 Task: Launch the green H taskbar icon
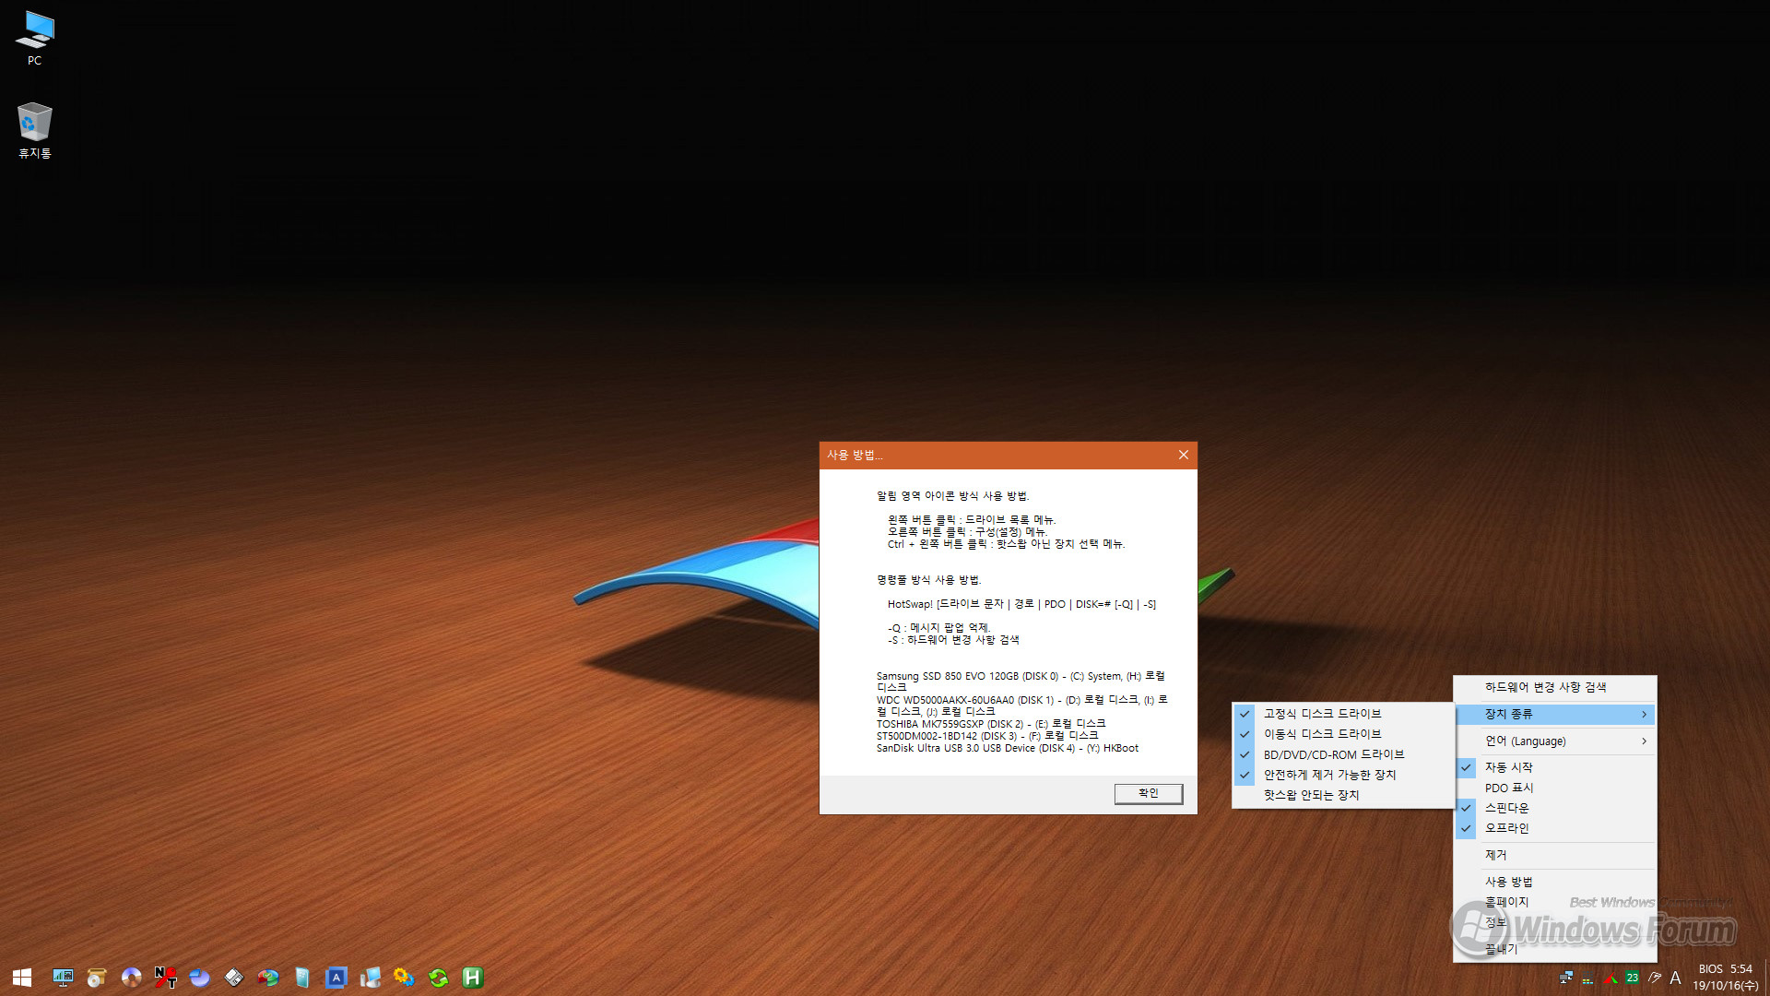click(x=473, y=978)
